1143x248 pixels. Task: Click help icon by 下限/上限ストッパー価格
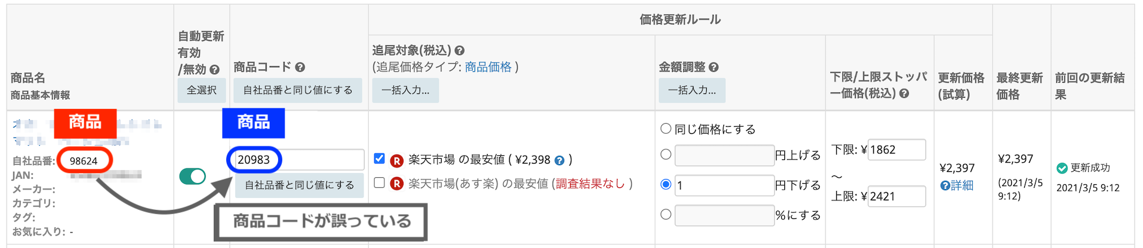coord(904,93)
